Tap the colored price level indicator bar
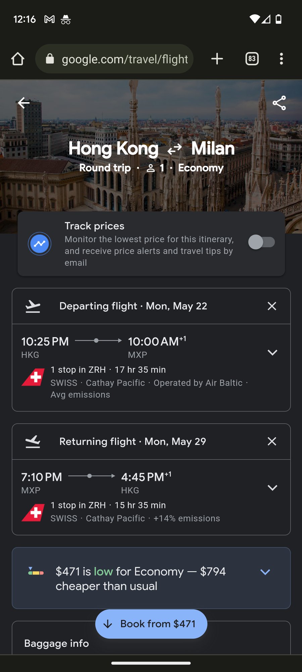The height and width of the screenshot is (672, 302). pos(36,572)
